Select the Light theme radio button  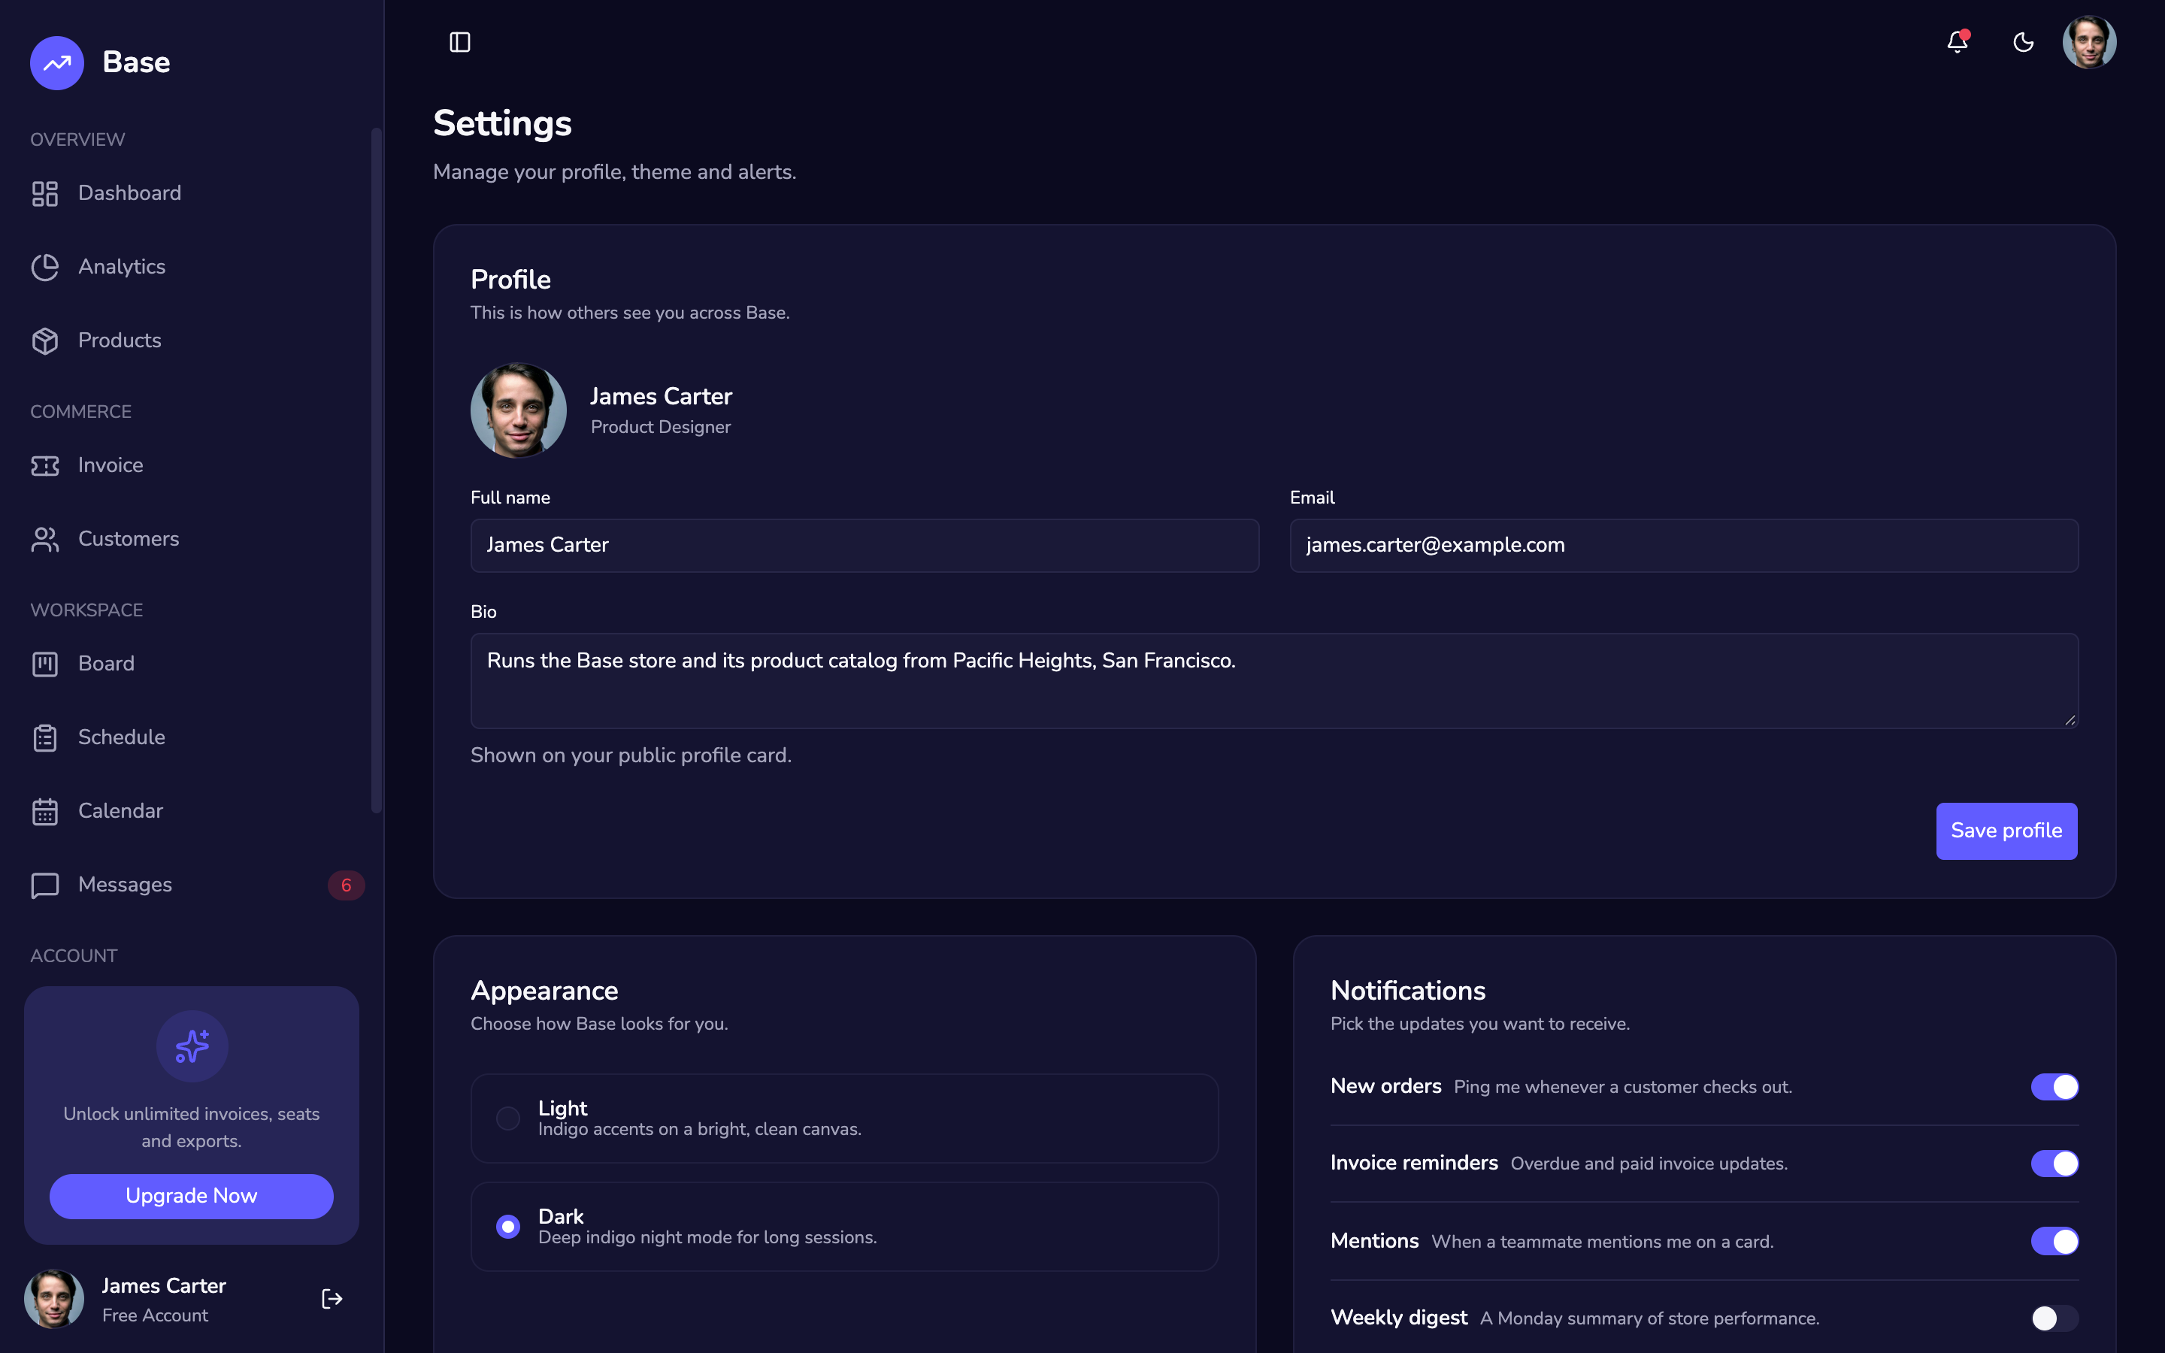click(x=508, y=1118)
